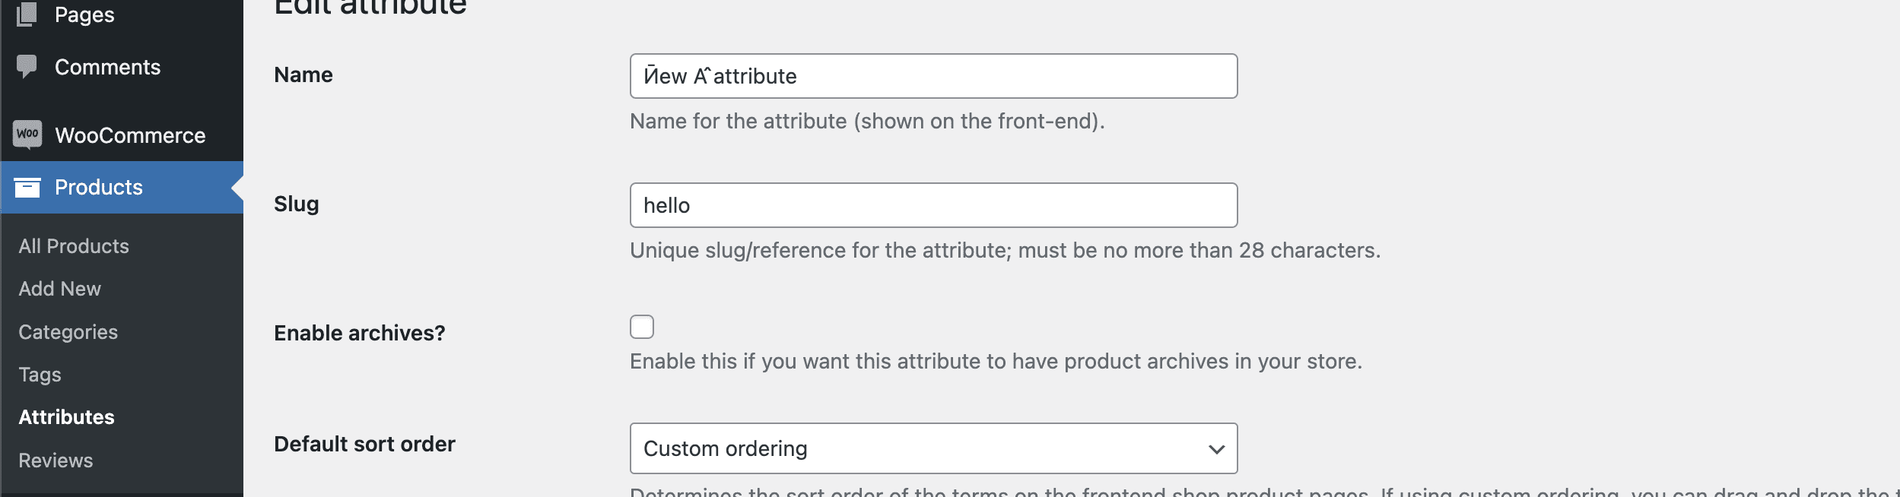Enable the archives checkbox
The width and height of the screenshot is (1900, 497).
click(643, 327)
